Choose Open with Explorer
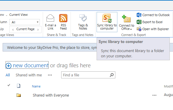This screenshot has height=110, width=173. point(153,29)
